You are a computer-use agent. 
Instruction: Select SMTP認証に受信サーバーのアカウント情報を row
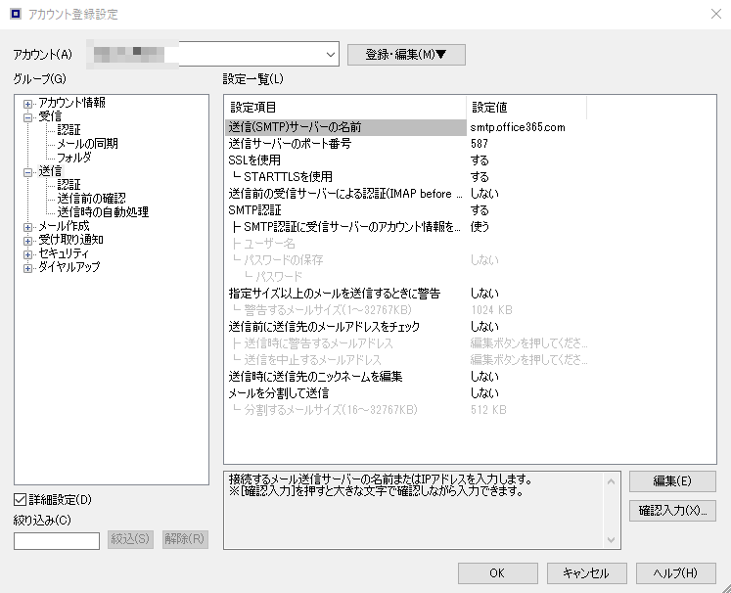(x=345, y=227)
